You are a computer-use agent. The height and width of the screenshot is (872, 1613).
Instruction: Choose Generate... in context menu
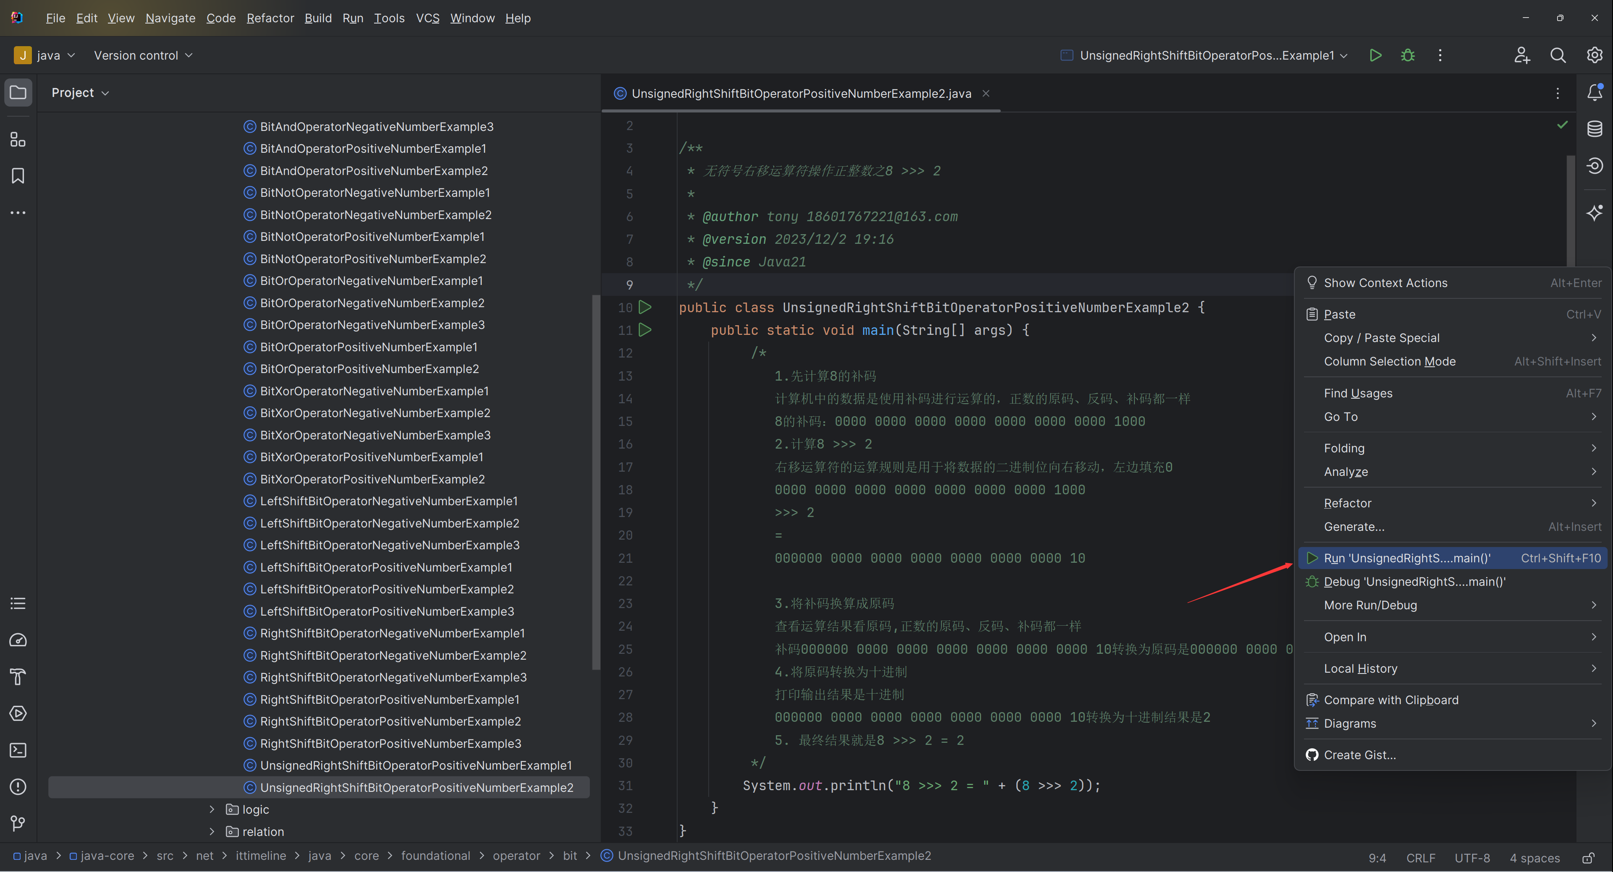coord(1453,527)
